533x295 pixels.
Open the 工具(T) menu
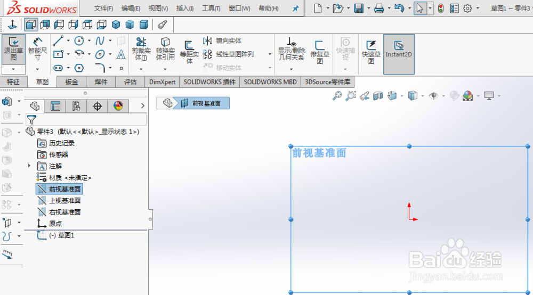coord(211,8)
